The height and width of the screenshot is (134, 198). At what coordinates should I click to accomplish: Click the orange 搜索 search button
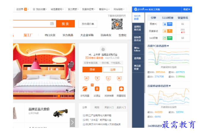tap(65, 24)
